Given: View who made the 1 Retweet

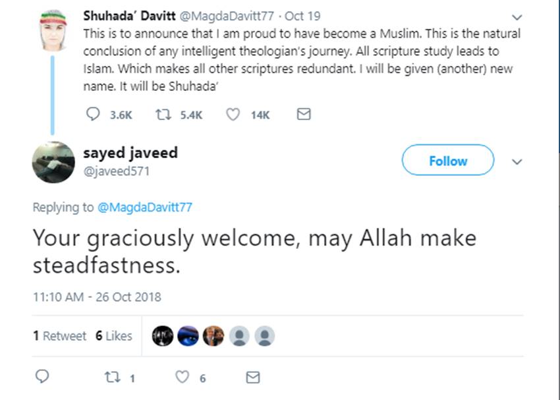Looking at the screenshot, I should pyautogui.click(x=59, y=335).
